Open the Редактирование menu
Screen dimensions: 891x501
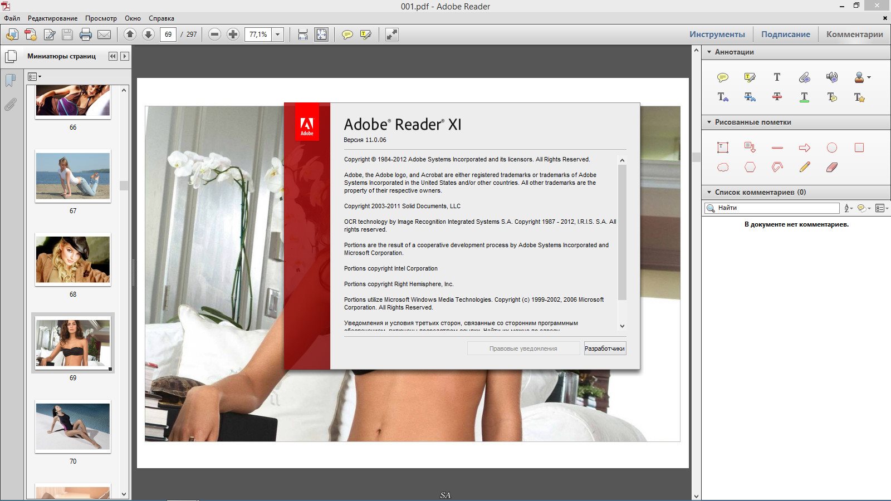[53, 18]
